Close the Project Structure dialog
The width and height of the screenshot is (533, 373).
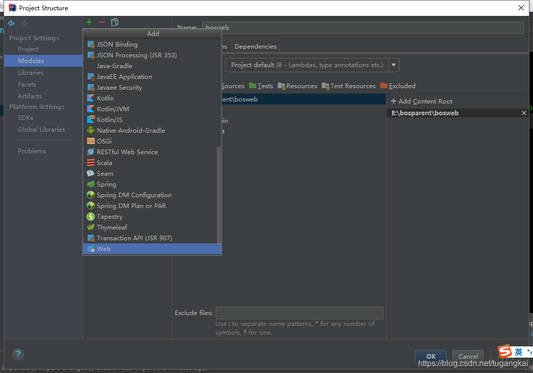pos(521,8)
